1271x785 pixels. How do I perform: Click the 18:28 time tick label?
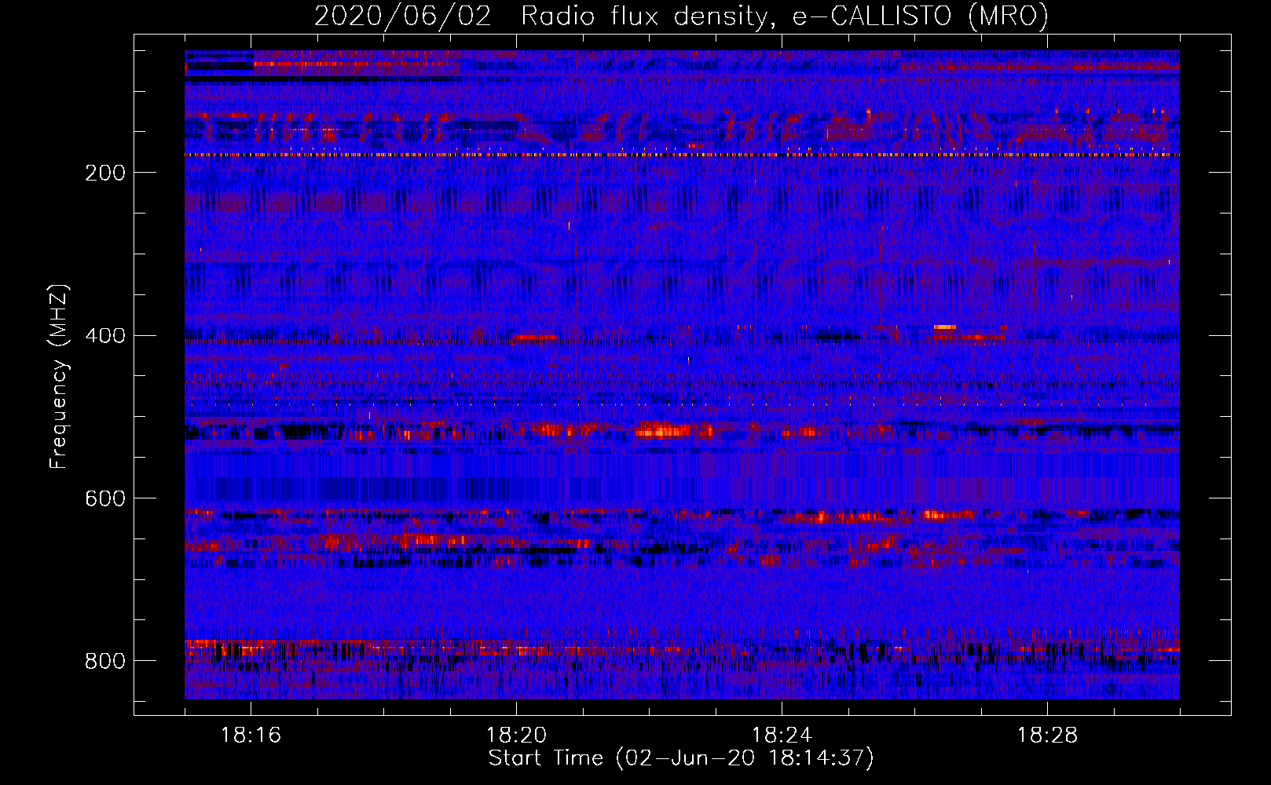pyautogui.click(x=1047, y=736)
